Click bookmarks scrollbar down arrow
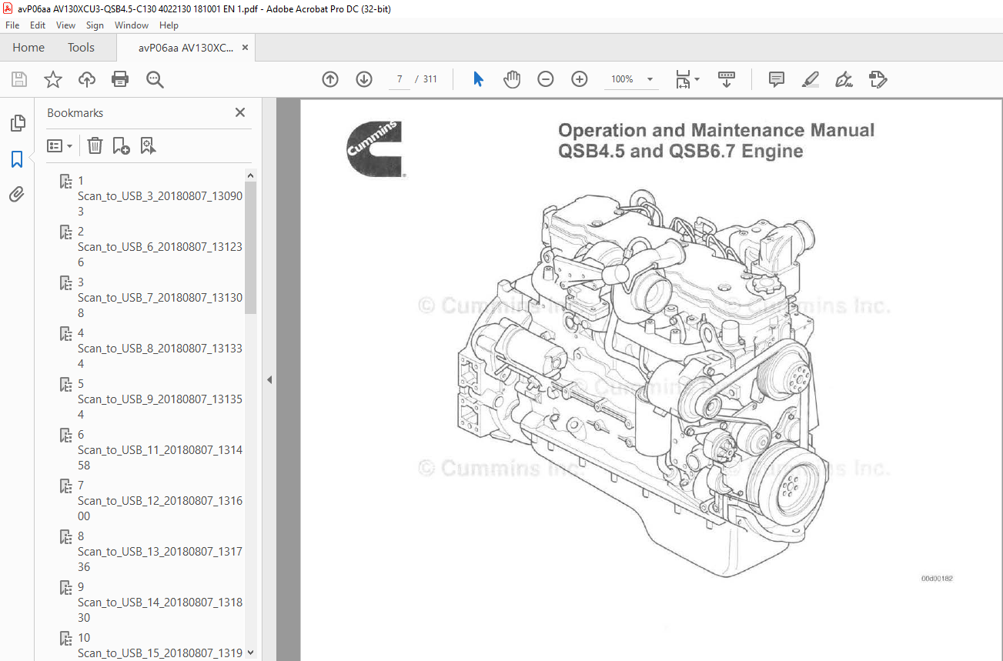The image size is (1003, 661). [x=251, y=653]
